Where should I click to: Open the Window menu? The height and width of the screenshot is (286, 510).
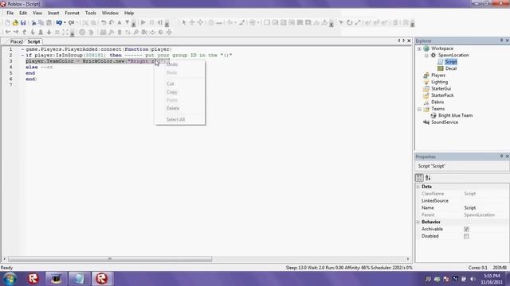point(110,13)
